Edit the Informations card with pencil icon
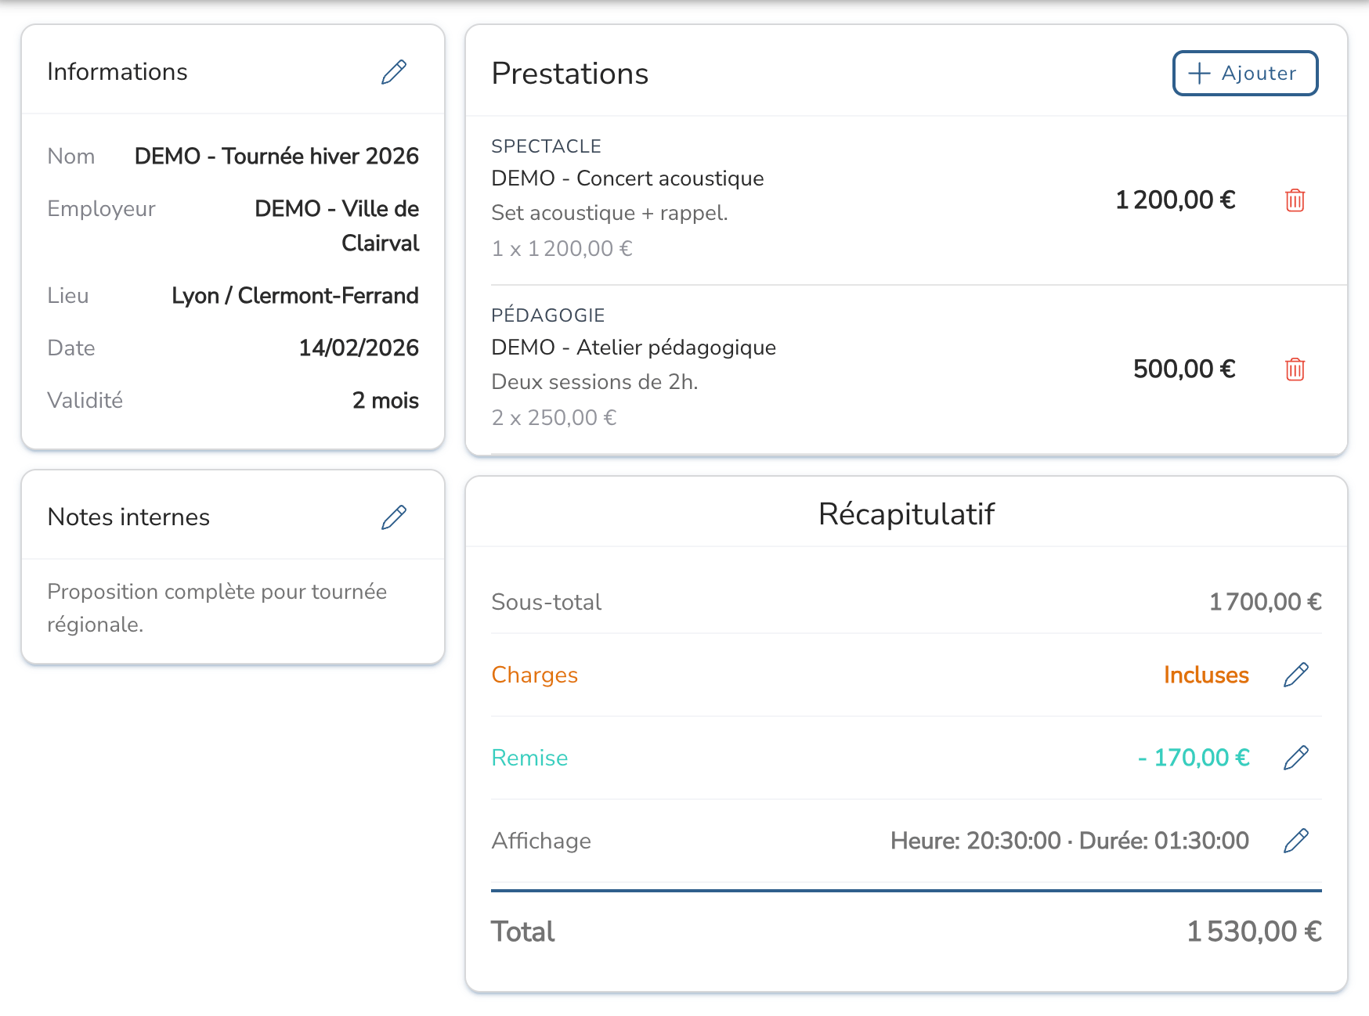This screenshot has height=1016, width=1369. click(394, 72)
